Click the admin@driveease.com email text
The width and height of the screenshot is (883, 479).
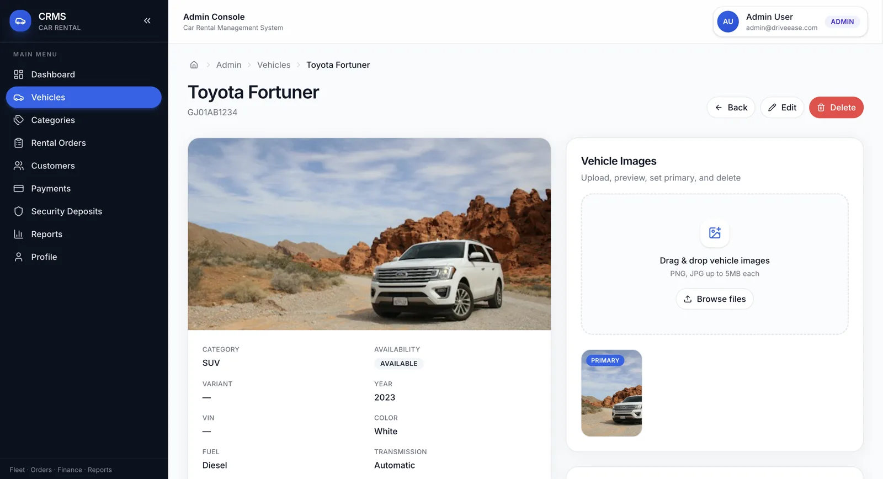[781, 28]
